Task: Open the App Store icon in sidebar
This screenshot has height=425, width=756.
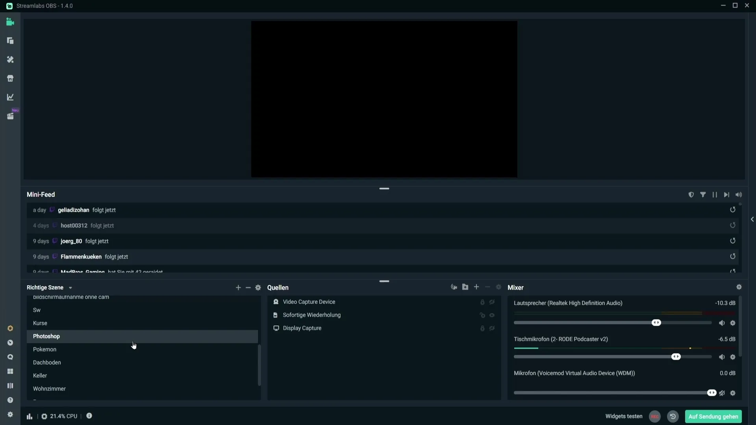Action: click(10, 78)
